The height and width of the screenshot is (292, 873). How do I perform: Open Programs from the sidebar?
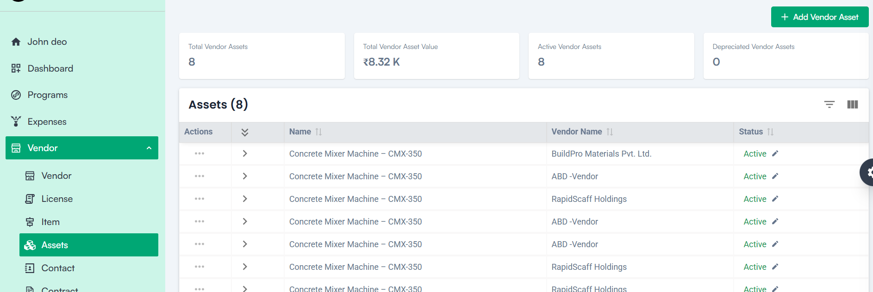pos(48,95)
